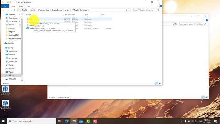Open Pictures under This PC

click(x=11, y=69)
